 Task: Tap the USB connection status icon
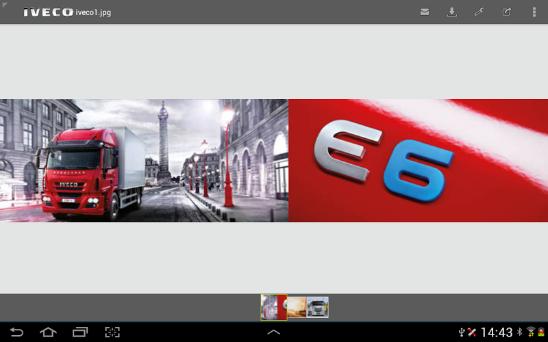tap(462, 332)
